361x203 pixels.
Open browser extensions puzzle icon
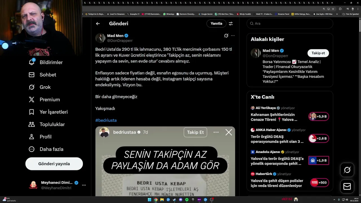(340, 9)
